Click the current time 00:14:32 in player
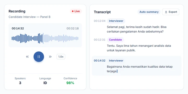Viewport: 188px width, 94px height. [x=18, y=28]
